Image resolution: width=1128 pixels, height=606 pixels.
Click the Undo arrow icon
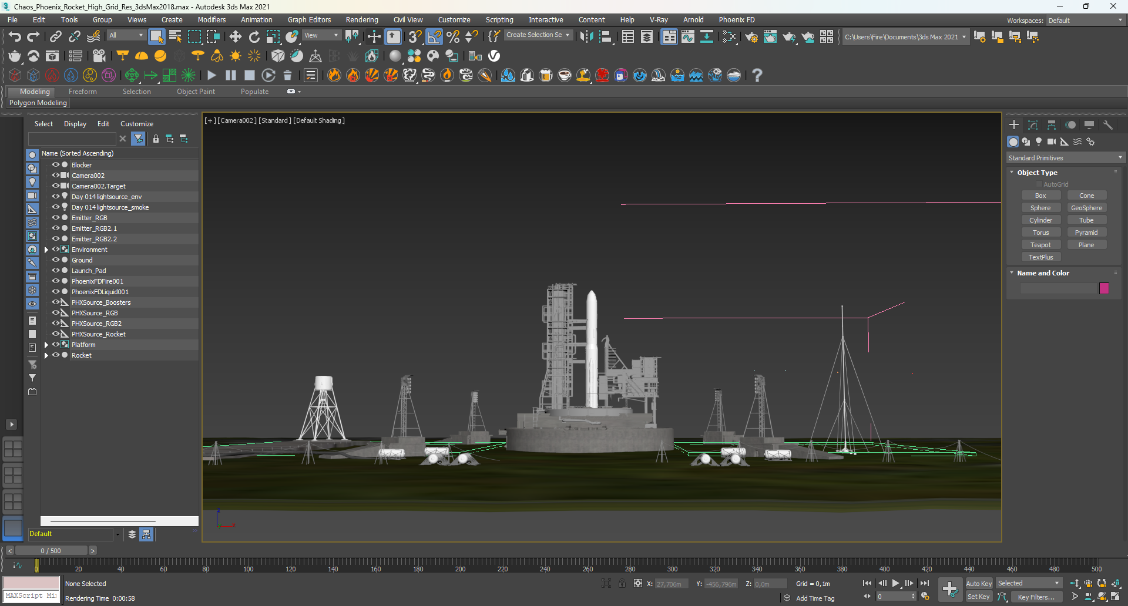click(15, 37)
